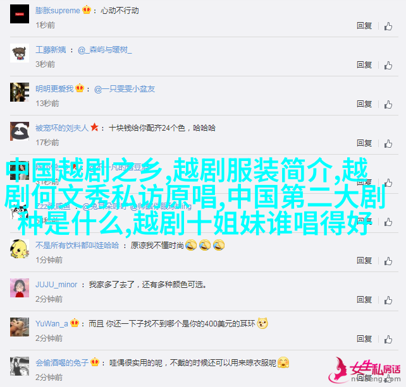The image size is (406, 387).
Task: Open the @一只委委小盆友 mention link
Action: coord(125,89)
